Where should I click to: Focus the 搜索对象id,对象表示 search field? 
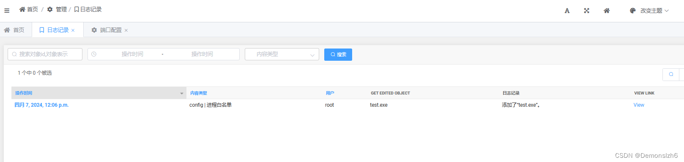pos(45,54)
